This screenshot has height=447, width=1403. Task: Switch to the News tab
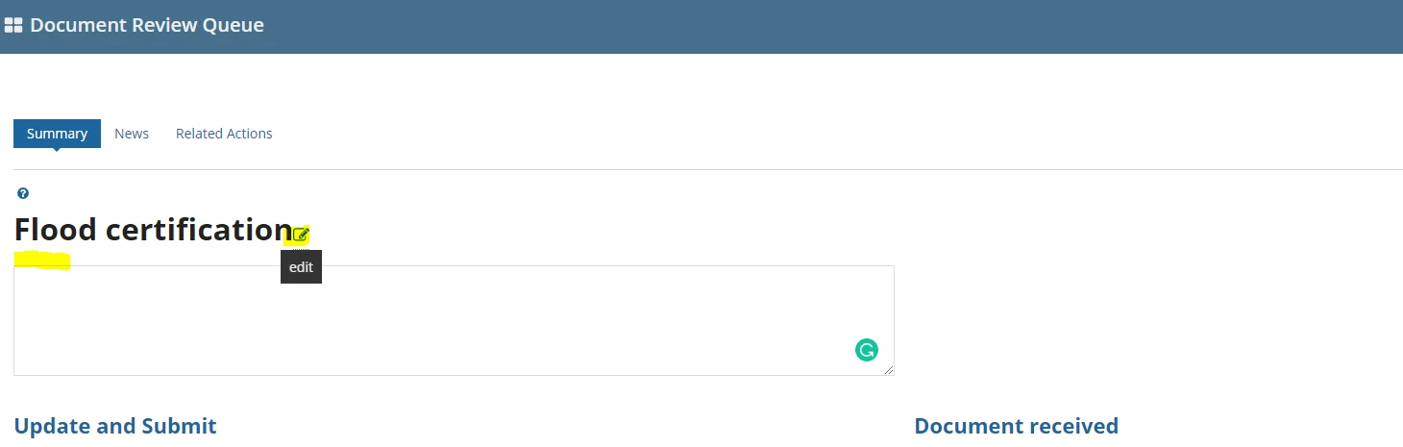[132, 134]
